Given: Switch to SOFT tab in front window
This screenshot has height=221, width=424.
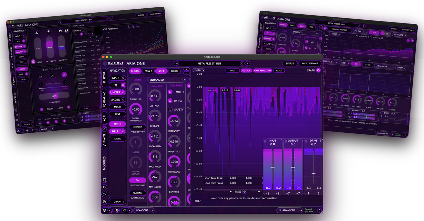Looking at the screenshot, I should coord(161,71).
